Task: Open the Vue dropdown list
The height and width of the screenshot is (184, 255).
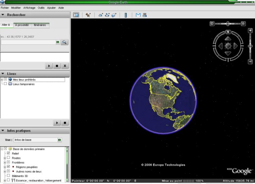Action: pyautogui.click(x=60, y=140)
